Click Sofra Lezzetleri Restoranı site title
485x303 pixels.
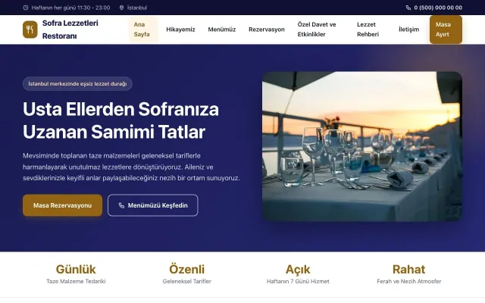(x=70, y=30)
